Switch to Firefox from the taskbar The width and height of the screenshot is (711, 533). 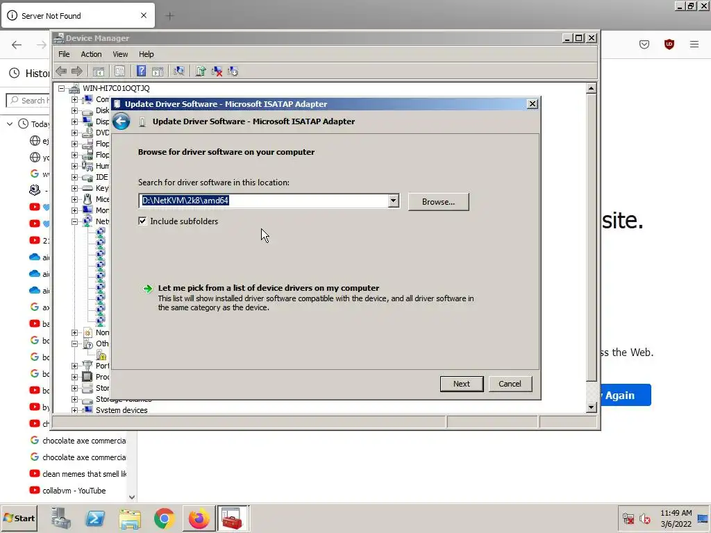[199, 518]
